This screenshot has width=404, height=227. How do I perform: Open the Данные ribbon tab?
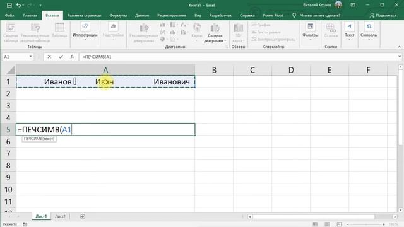(142, 15)
